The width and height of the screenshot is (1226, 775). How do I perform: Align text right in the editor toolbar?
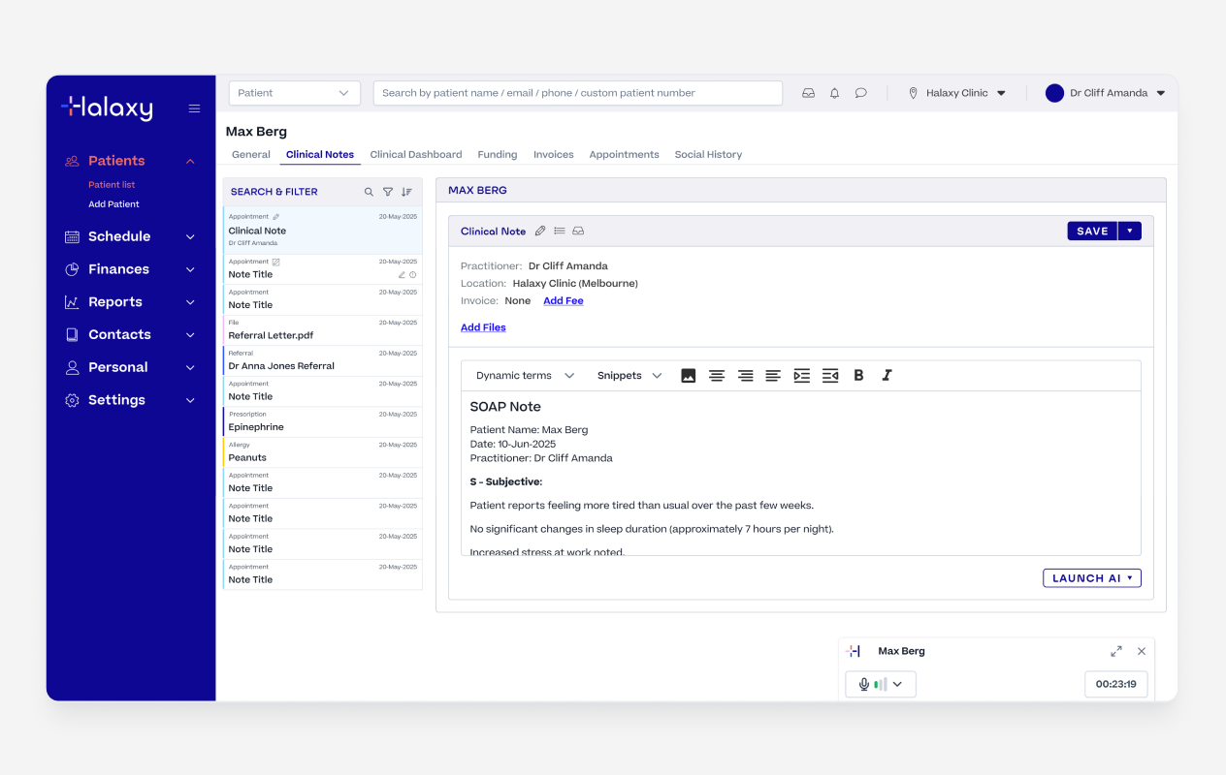745,376
